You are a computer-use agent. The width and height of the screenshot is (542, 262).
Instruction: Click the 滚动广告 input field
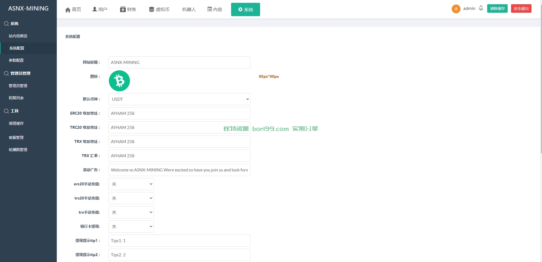179,170
